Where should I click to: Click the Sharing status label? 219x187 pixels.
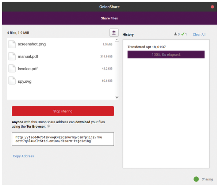click(207, 179)
